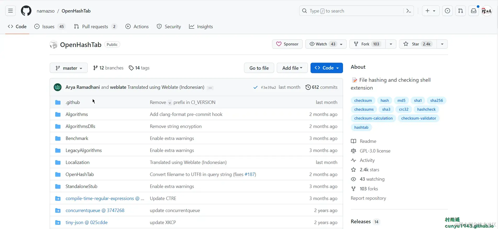This screenshot has height=229, width=498.
Task: Click the commits history clock icon
Action: click(308, 87)
